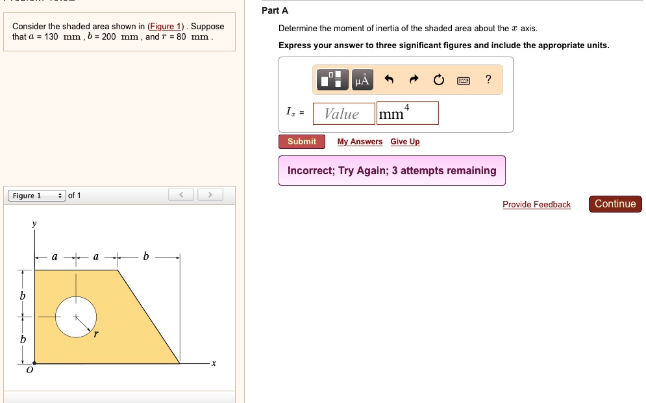Open help via the question mark icon
The height and width of the screenshot is (403, 646).
coord(487,79)
